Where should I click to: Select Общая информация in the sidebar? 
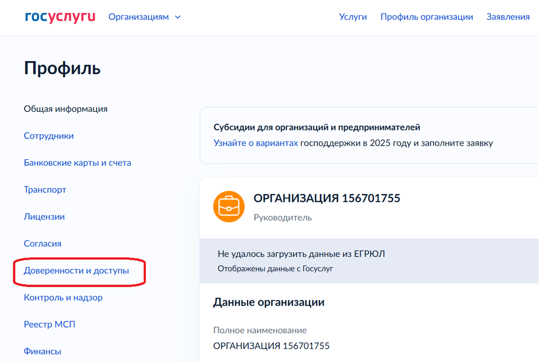[x=65, y=109]
